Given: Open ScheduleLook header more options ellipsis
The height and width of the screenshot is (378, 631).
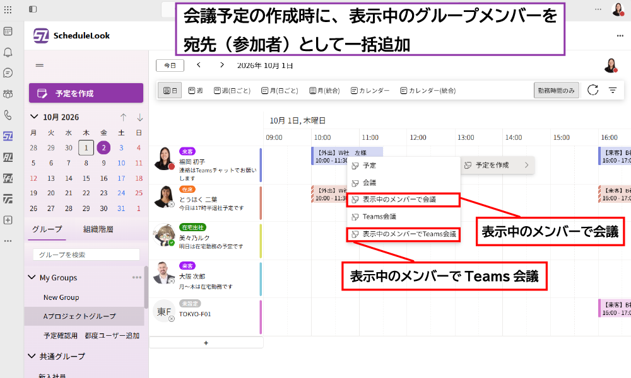Looking at the screenshot, I should (x=620, y=36).
